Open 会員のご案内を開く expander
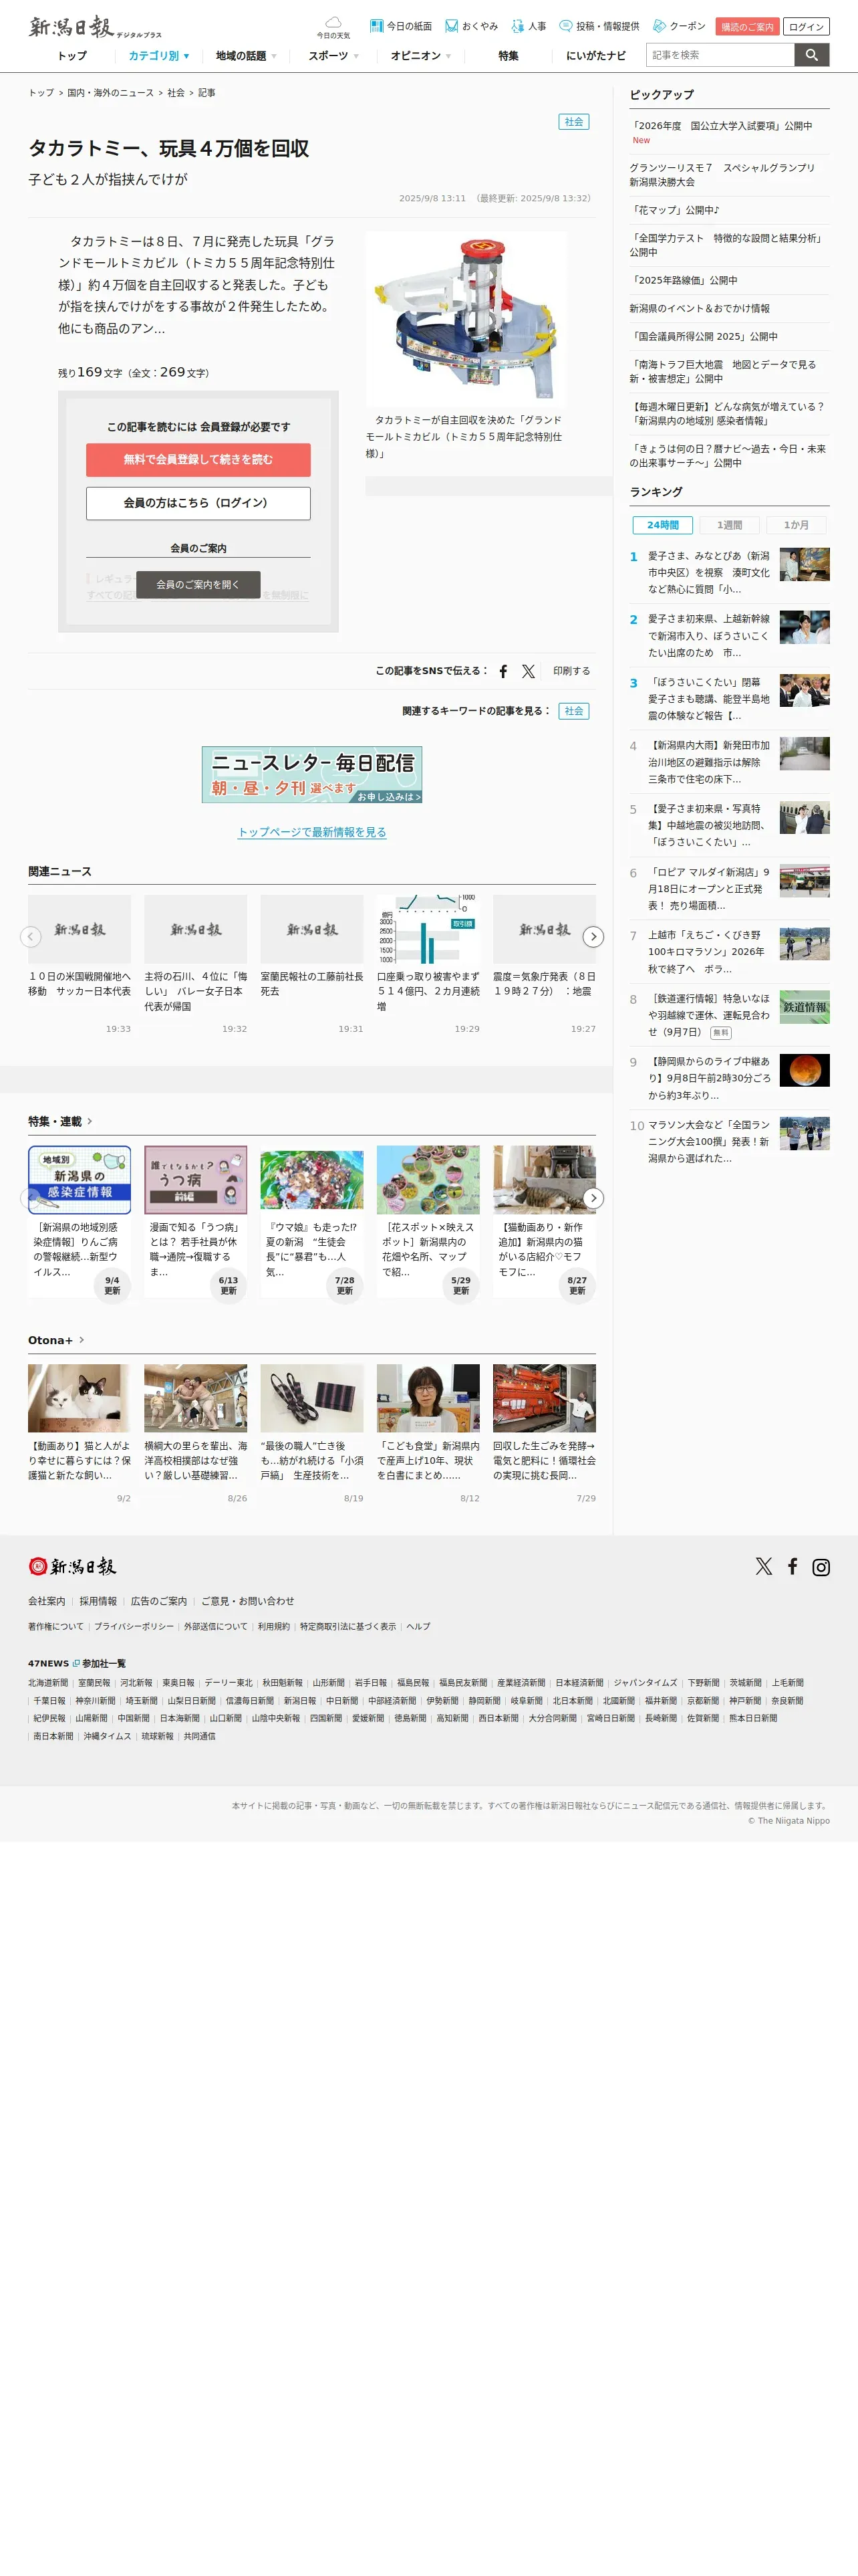Screen dimensions: 858x2576 coord(198,585)
